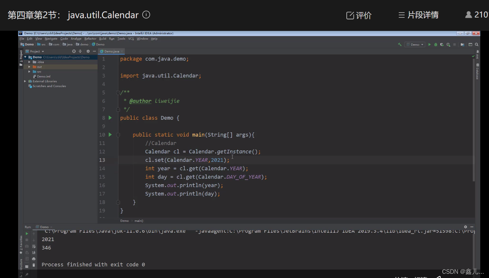Open Project Structure dialog icon

tap(462, 44)
